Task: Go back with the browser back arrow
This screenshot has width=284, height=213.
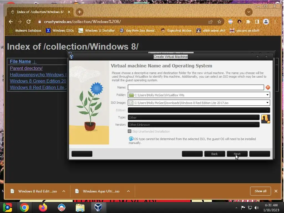Action: [11, 22]
